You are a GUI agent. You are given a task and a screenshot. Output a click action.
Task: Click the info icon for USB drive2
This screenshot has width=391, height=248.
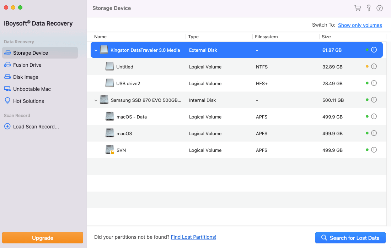click(x=374, y=83)
